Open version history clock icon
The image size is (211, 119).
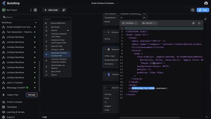tap(193, 10)
